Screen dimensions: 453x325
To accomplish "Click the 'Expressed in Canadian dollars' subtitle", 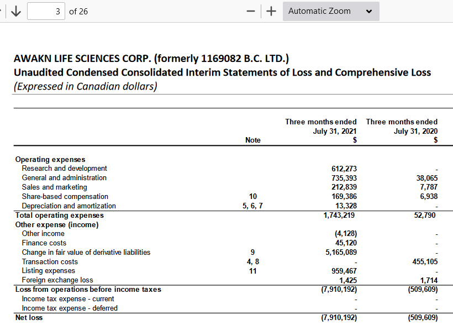I will pyautogui.click(x=86, y=86).
